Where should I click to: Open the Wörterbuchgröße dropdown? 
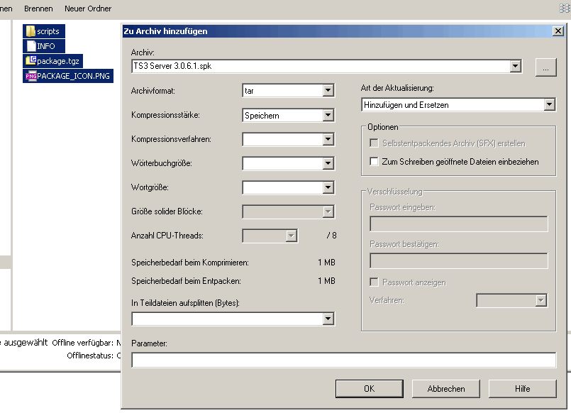click(328, 163)
